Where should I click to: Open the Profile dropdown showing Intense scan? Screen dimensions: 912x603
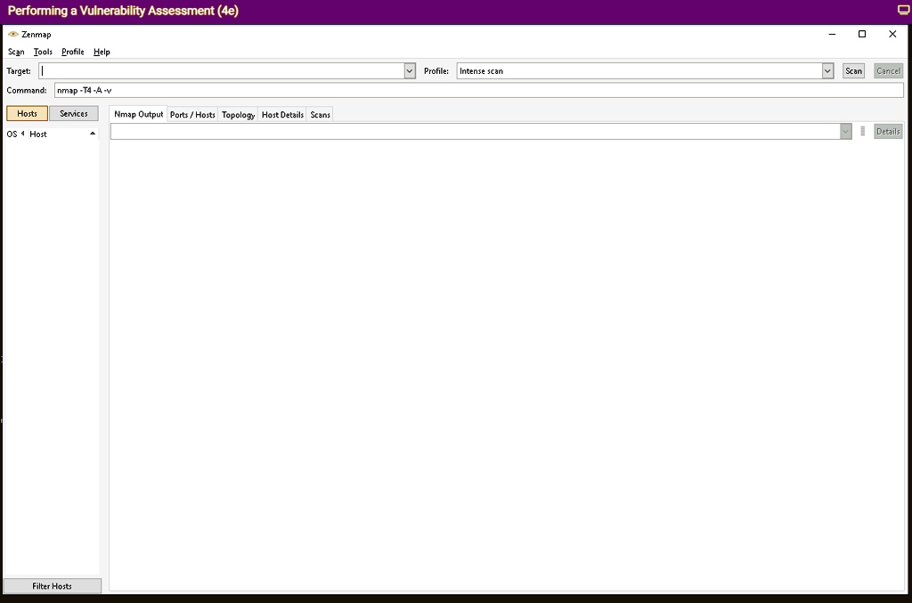click(827, 70)
